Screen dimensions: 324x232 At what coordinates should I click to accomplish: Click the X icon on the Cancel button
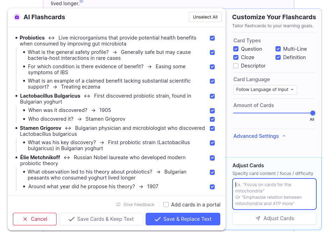[x=25, y=219]
